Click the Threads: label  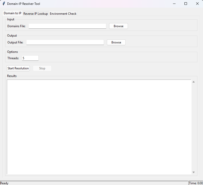(x=13, y=58)
